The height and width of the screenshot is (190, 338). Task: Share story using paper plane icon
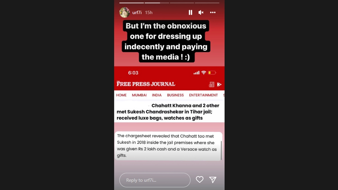[213, 180]
